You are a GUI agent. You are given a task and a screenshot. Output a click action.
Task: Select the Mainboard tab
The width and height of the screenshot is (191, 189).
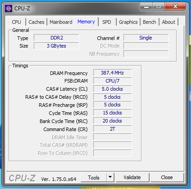[61, 22]
